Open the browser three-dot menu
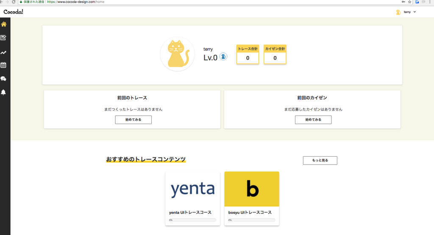 pyautogui.click(x=430, y=2)
